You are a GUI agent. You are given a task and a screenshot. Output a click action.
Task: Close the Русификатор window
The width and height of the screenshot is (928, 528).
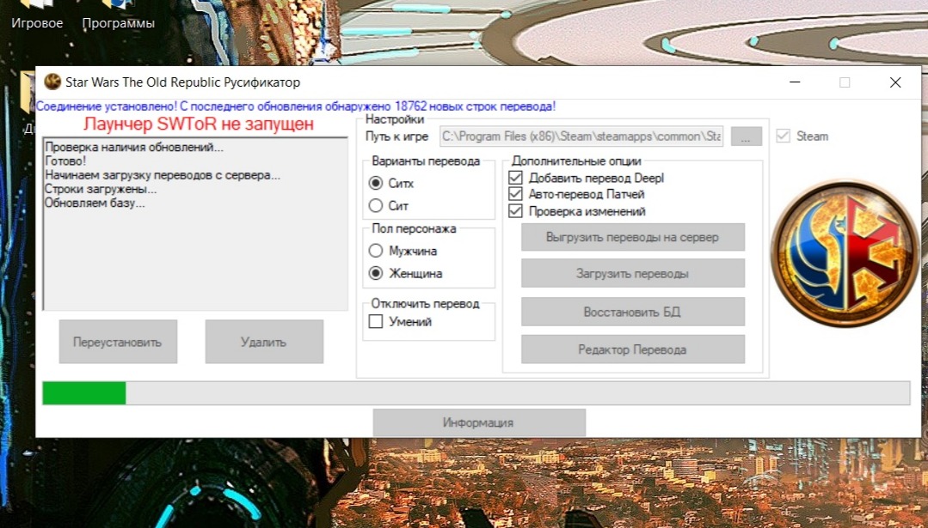pyautogui.click(x=895, y=82)
